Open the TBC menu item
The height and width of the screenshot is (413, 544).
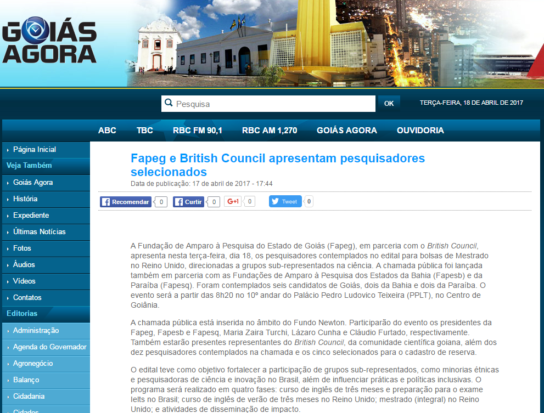pos(145,131)
